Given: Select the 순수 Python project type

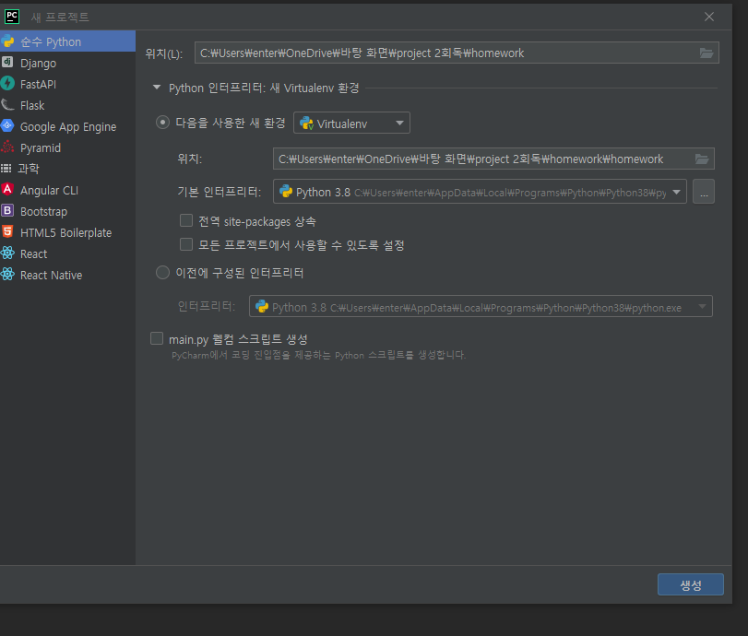Looking at the screenshot, I should tap(67, 41).
